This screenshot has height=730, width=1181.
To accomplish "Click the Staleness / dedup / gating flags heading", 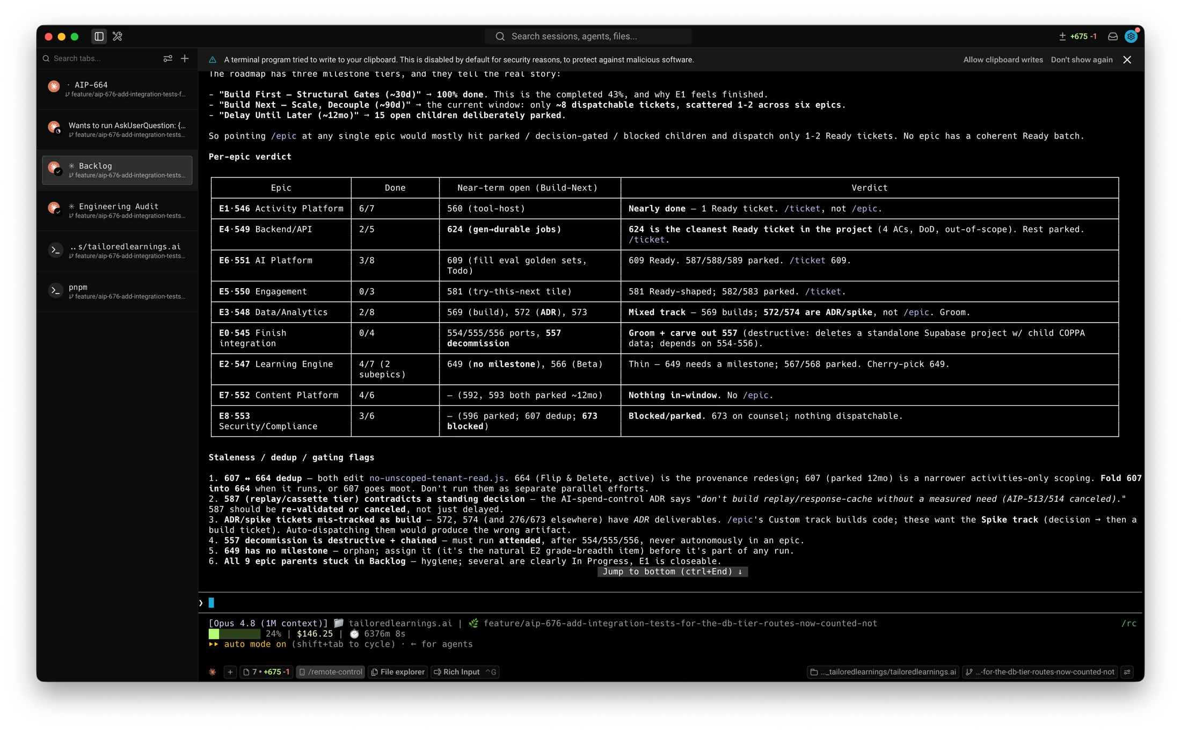I will [x=291, y=457].
